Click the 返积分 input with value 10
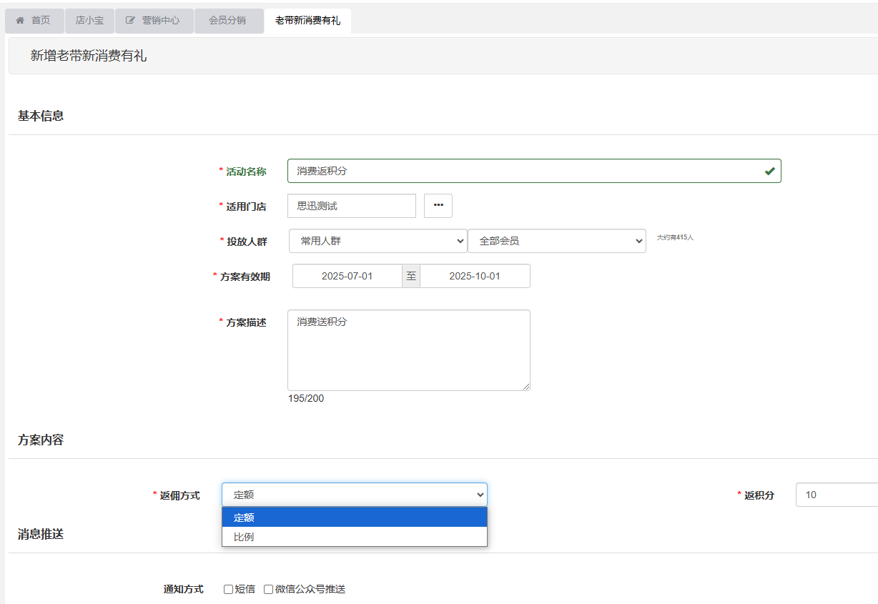The image size is (878, 604). [x=837, y=495]
